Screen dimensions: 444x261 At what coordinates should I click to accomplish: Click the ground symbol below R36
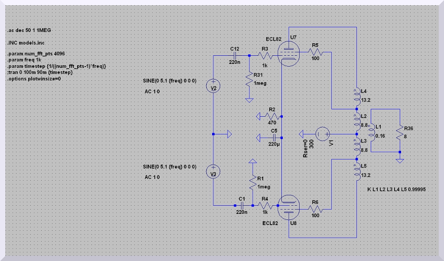pyautogui.click(x=400, y=160)
